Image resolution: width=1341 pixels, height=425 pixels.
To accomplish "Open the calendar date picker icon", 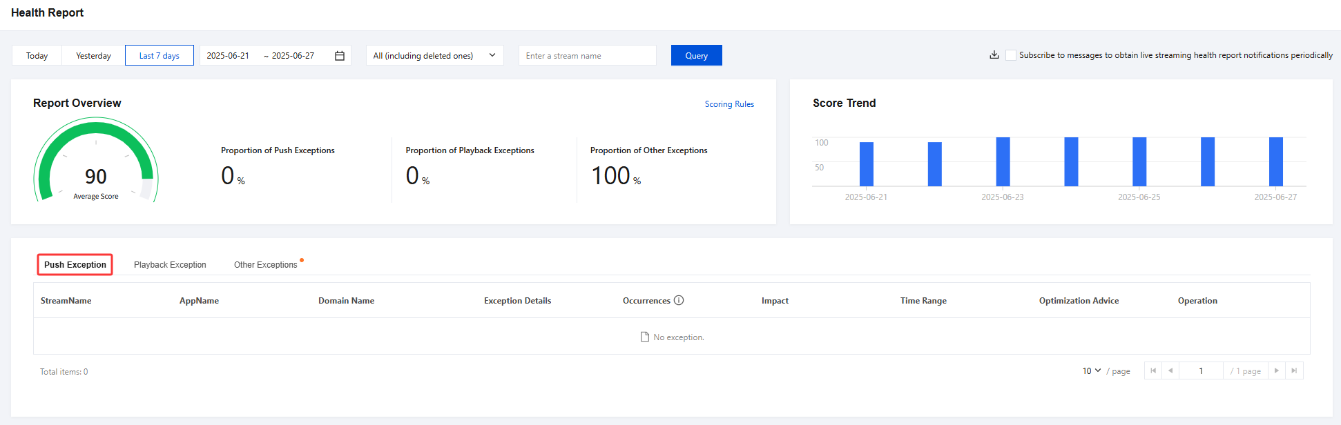I will click(x=340, y=56).
